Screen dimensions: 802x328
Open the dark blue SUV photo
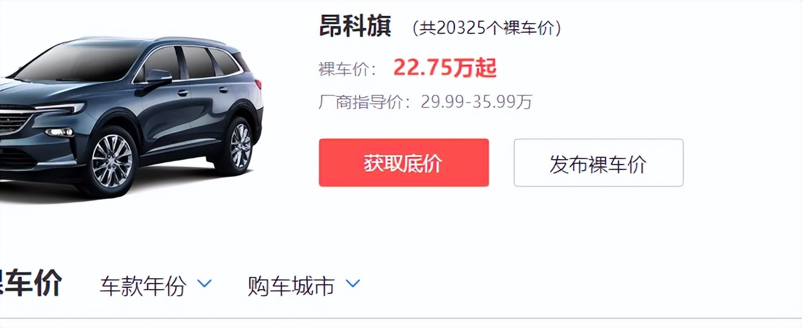click(x=131, y=116)
